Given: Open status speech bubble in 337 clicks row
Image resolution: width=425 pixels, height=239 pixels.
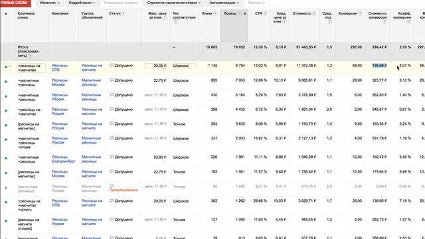Looking at the screenshot, I should click(112, 138).
